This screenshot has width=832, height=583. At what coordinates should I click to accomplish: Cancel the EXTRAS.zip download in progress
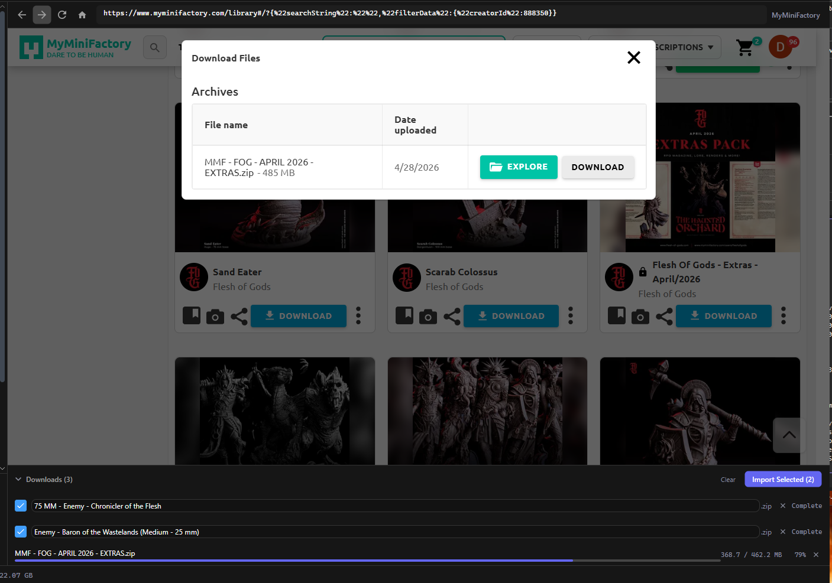coord(816,555)
